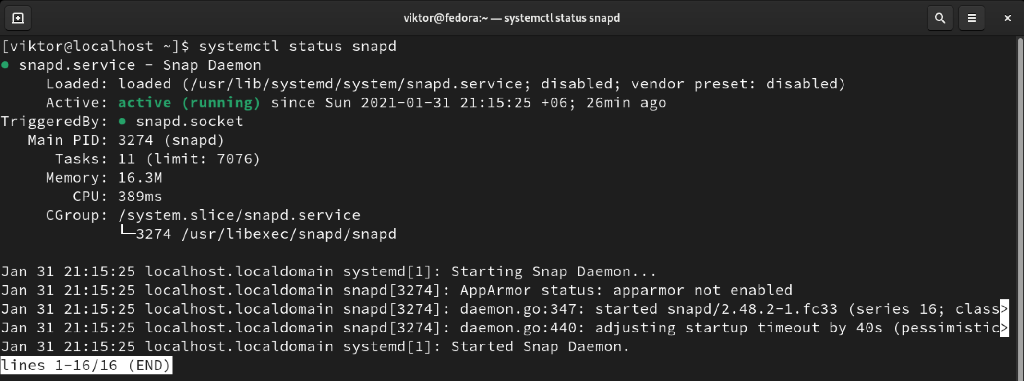Click the green dot before snapd.socket

tap(122, 122)
